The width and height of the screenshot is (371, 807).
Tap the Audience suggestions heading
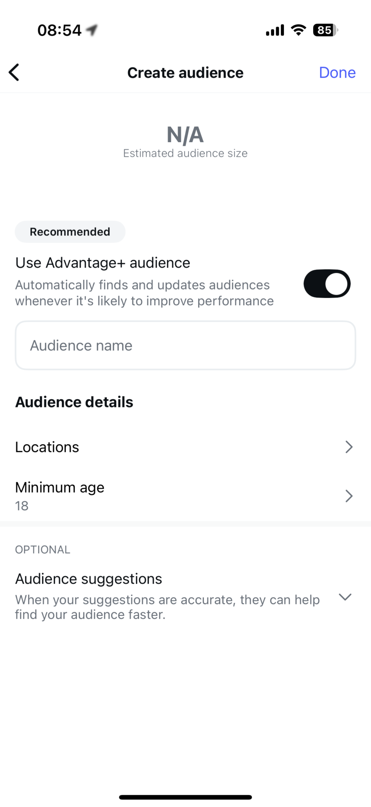coord(89,579)
